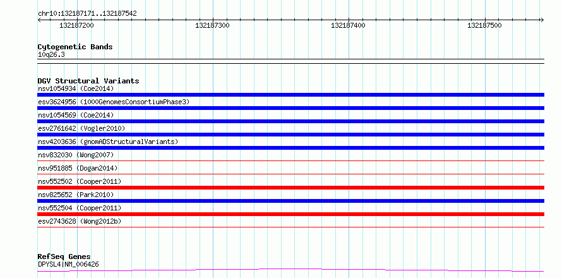562x278 pixels.
Task: Select variant nsv832030 (Wong2007) label
Action: click(76, 155)
